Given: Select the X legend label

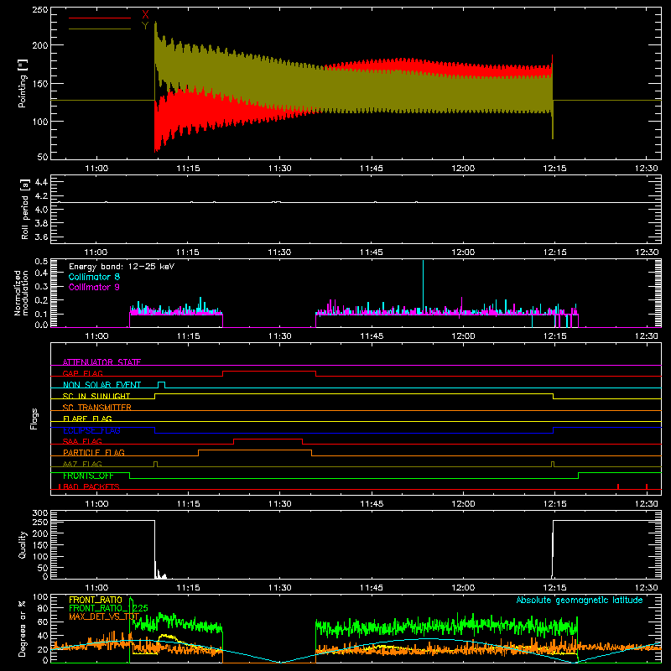Looking at the screenshot, I should tap(145, 15).
